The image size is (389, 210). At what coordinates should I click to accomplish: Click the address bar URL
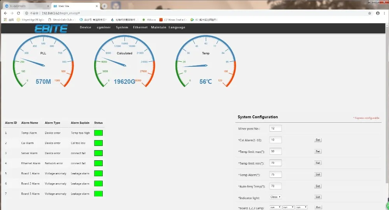click(61, 13)
